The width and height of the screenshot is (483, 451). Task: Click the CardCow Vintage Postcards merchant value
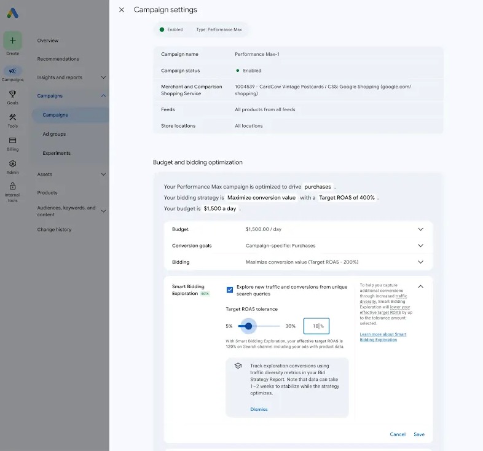(323, 90)
